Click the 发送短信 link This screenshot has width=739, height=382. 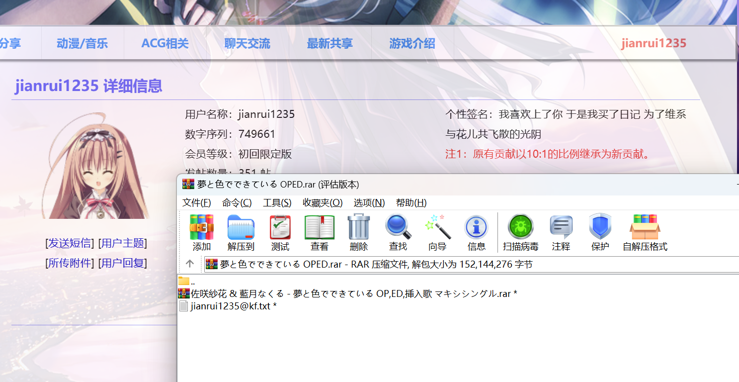[70, 243]
